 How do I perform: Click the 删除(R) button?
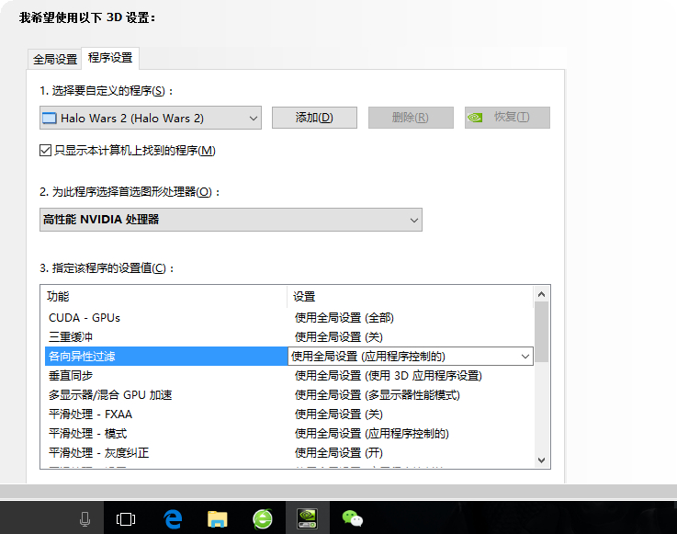411,118
